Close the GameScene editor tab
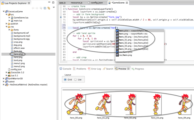Screen dimensions: 194x120 coord(127,3)
